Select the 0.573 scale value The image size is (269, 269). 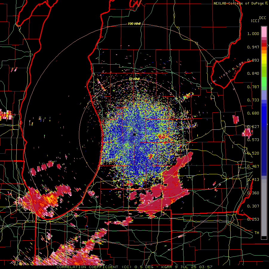(x=253, y=140)
